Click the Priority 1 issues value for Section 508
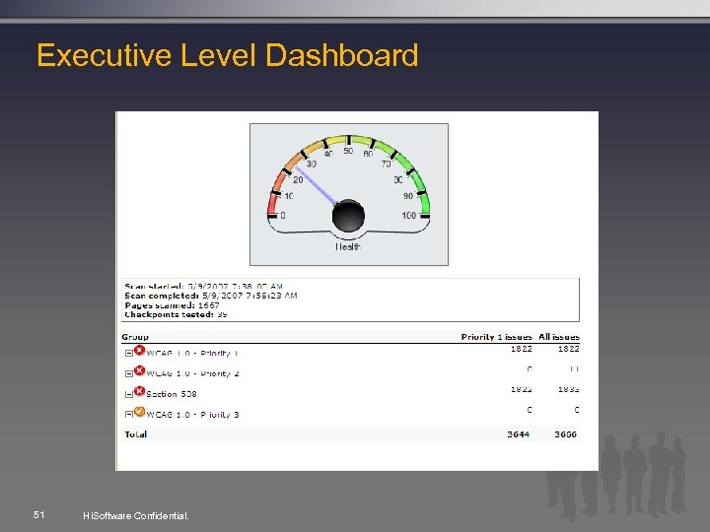Viewport: 710px width, 532px height. coord(522,389)
